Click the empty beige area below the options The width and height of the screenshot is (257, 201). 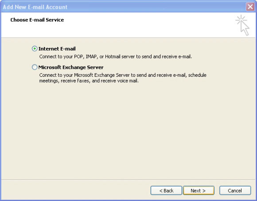[x=128, y=131]
